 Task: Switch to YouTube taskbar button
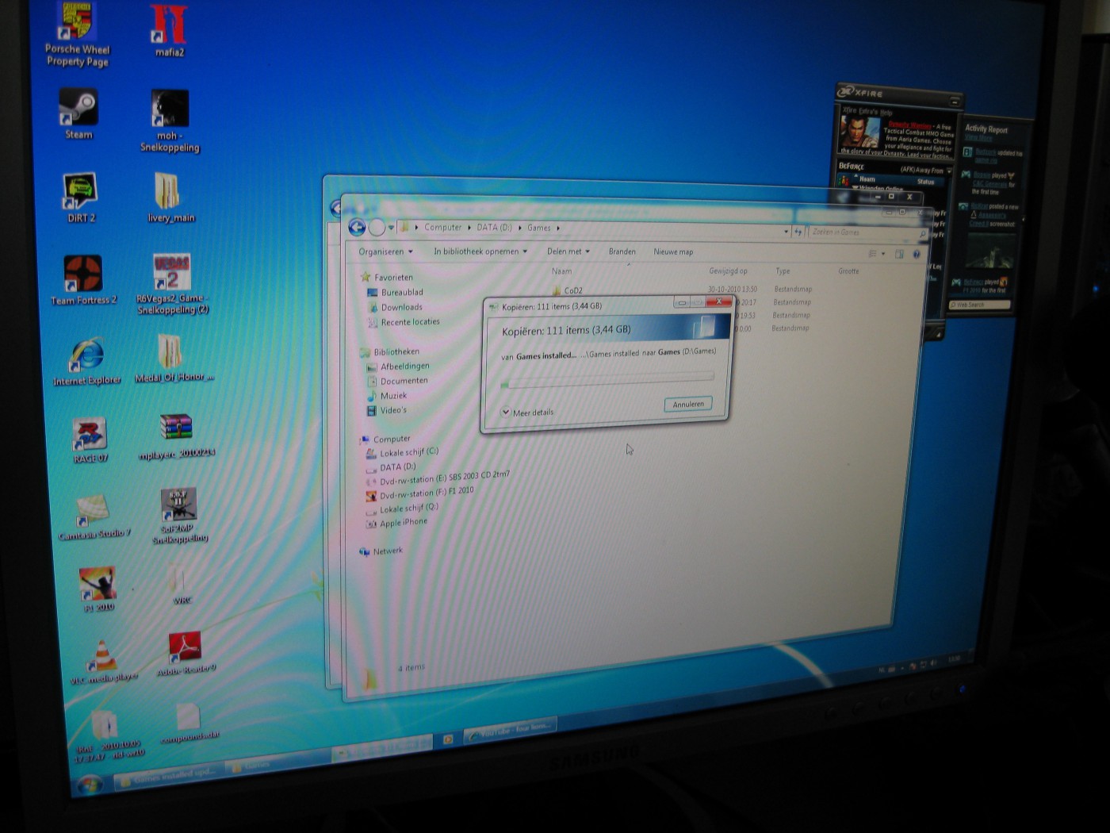[x=510, y=729]
